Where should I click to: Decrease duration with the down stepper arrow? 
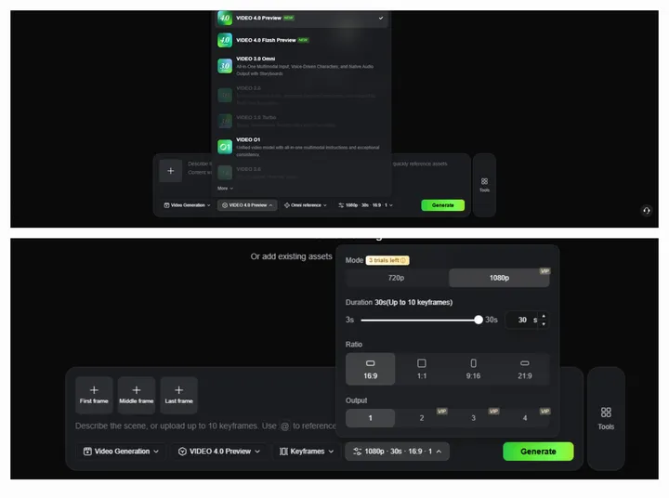pyautogui.click(x=544, y=324)
